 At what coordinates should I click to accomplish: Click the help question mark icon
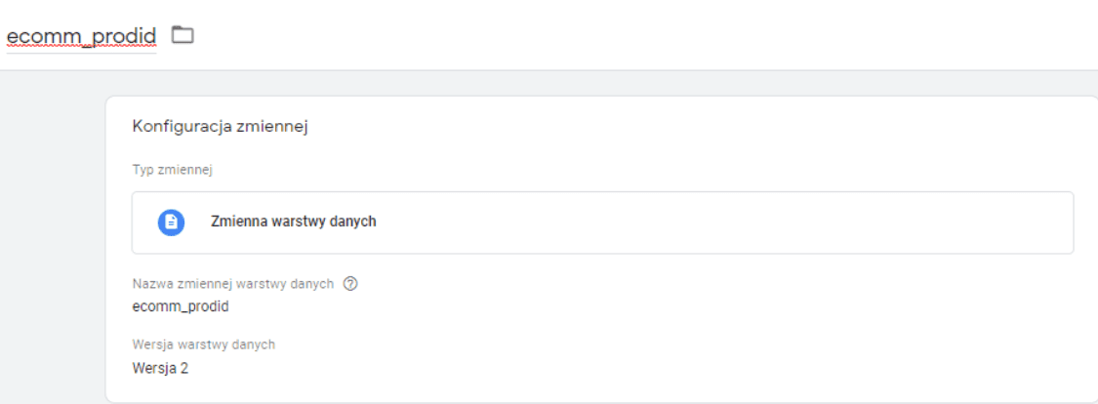(350, 284)
